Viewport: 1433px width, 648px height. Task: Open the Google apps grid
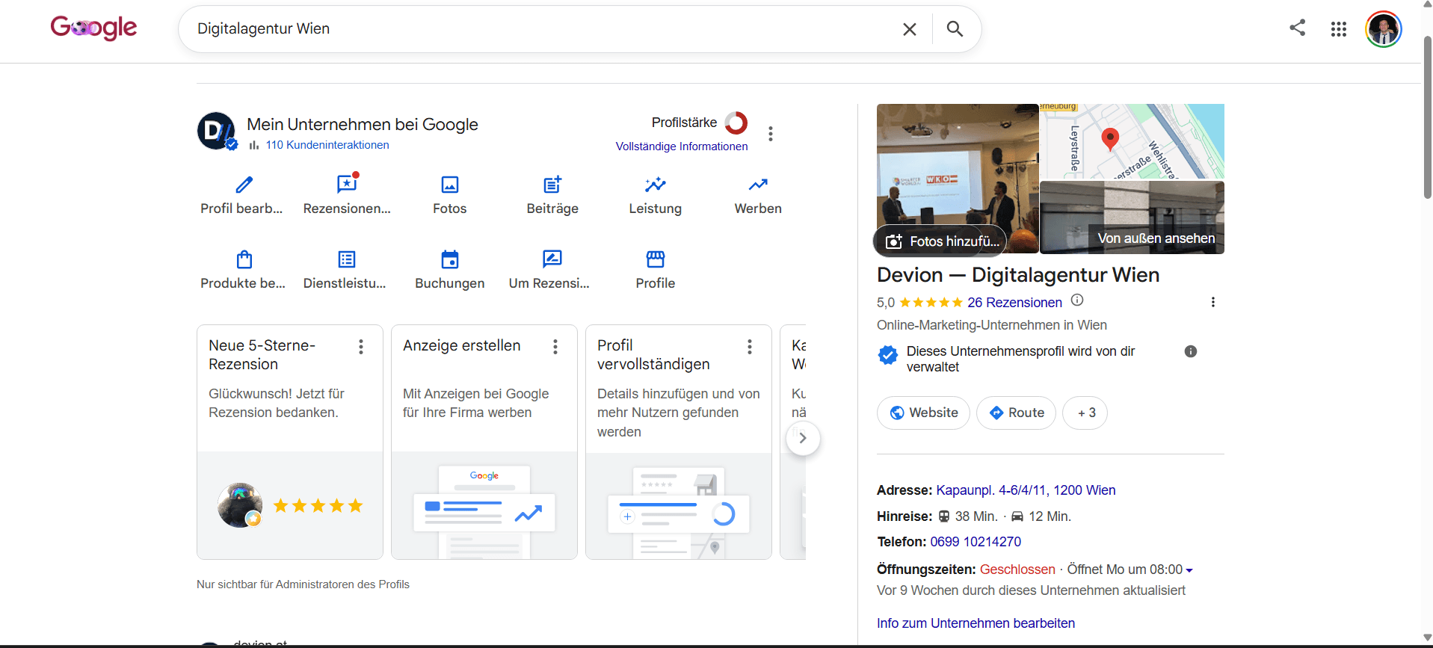click(1339, 29)
